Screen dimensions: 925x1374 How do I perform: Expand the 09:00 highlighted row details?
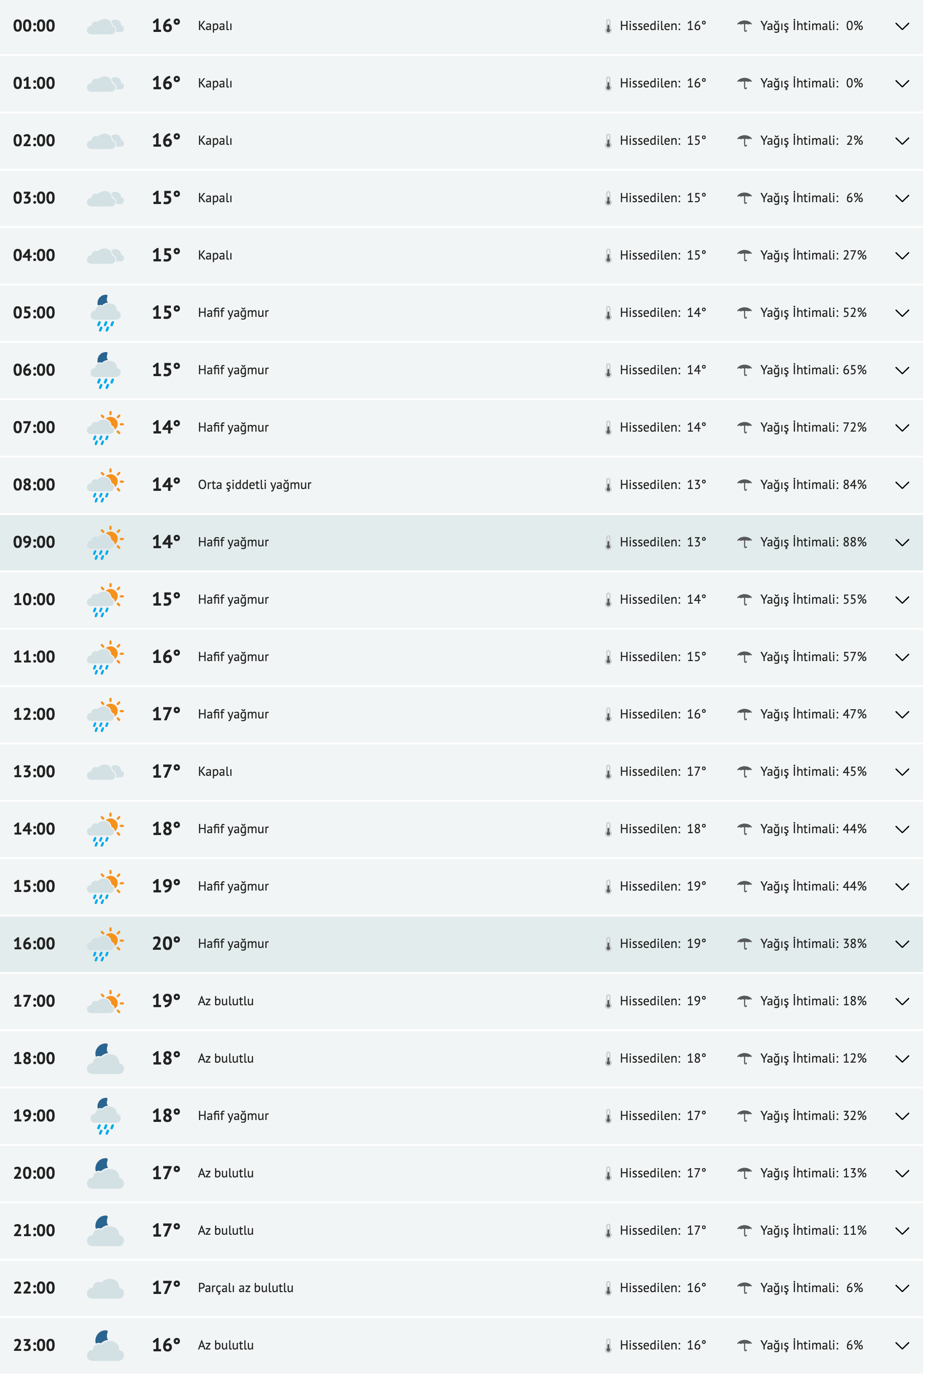902,542
